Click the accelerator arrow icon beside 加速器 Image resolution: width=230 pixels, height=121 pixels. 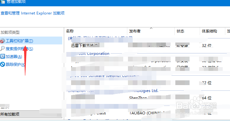(3, 56)
